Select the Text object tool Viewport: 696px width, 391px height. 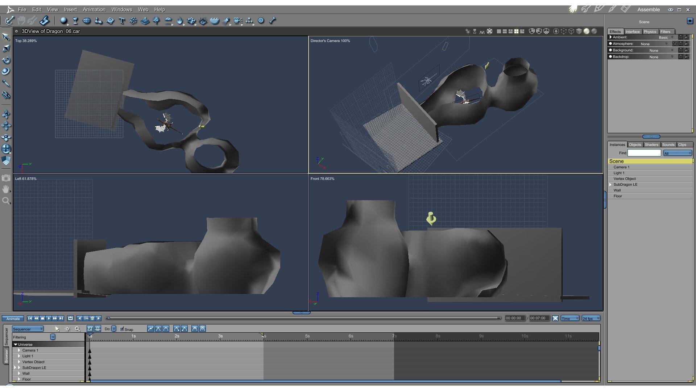pos(122,21)
